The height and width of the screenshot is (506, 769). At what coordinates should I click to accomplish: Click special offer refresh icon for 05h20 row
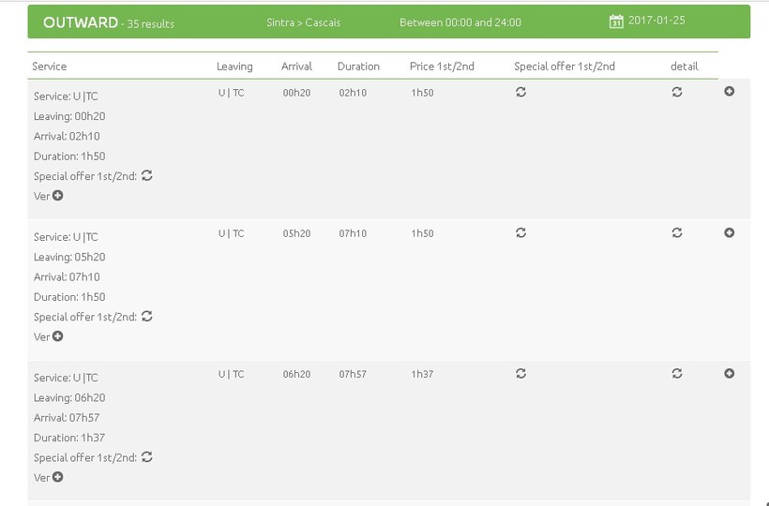(520, 233)
